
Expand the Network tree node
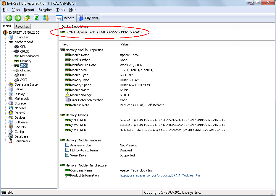pos(5,108)
